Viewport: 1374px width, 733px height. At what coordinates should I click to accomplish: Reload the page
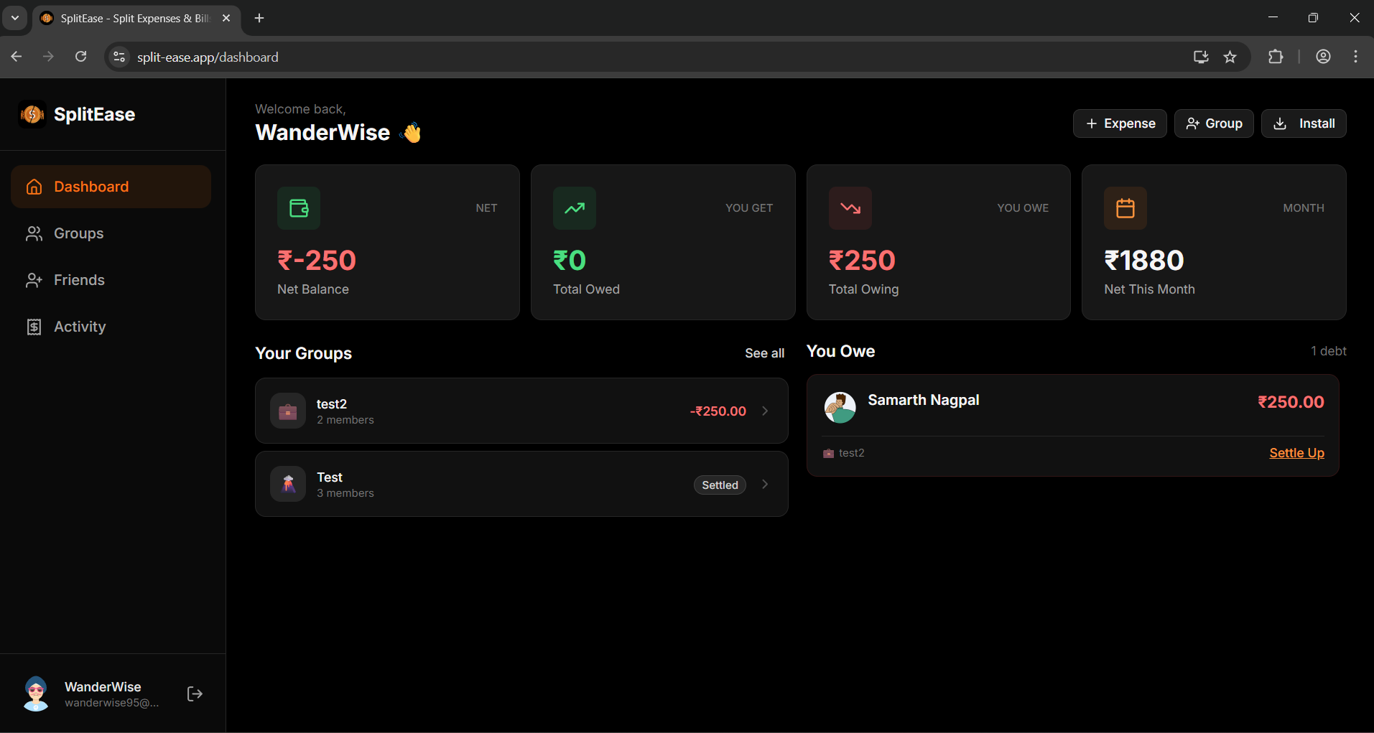(80, 57)
